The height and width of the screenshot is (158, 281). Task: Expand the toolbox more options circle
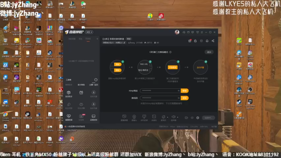click(x=96, y=80)
